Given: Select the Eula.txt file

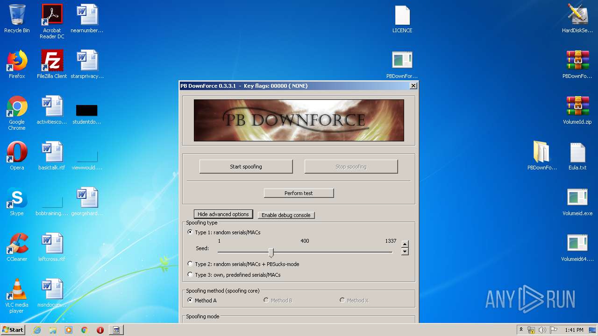Looking at the screenshot, I should pos(577,156).
